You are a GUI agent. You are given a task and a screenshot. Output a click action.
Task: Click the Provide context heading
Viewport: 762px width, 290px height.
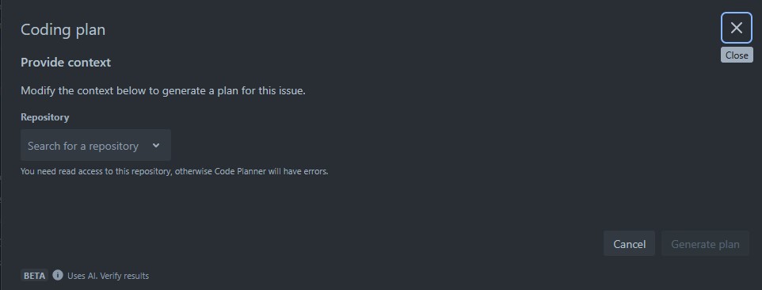point(66,62)
